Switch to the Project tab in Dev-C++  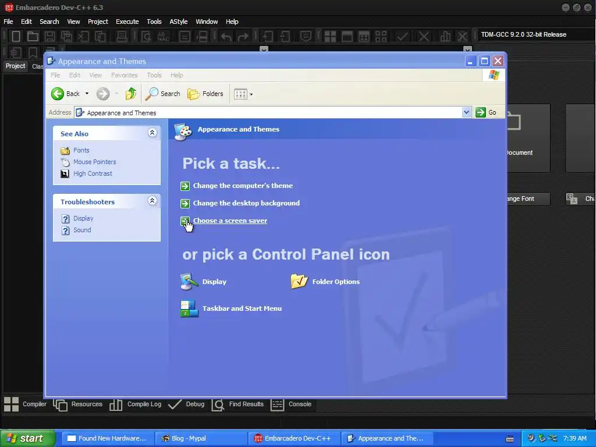pyautogui.click(x=15, y=66)
